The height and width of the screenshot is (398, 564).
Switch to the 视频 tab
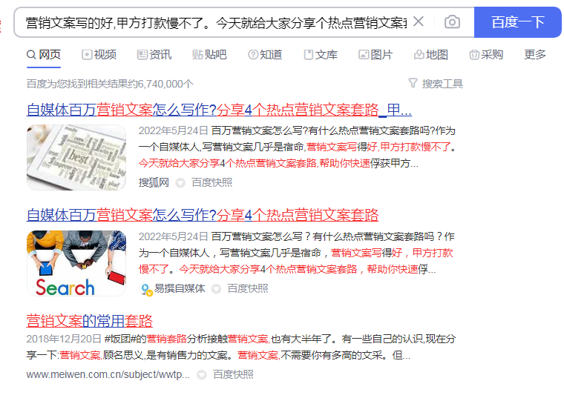[x=99, y=55]
